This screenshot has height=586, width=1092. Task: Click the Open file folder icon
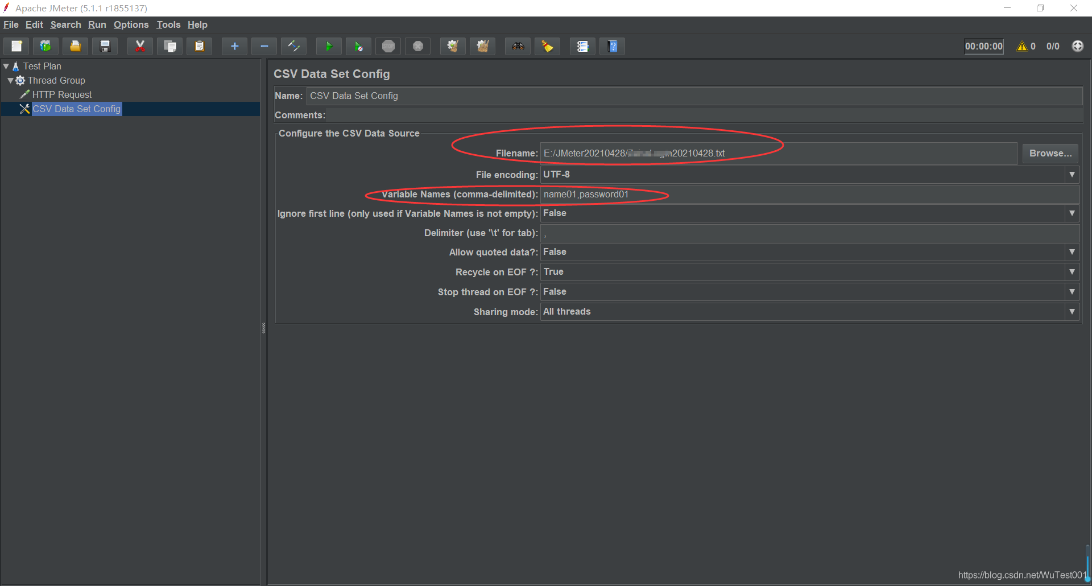click(75, 46)
